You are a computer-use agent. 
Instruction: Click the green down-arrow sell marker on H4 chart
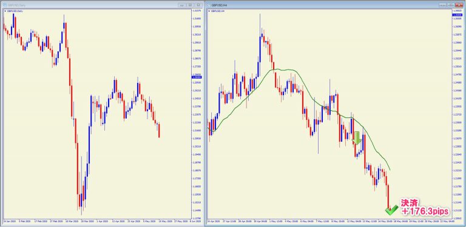[x=357, y=138]
